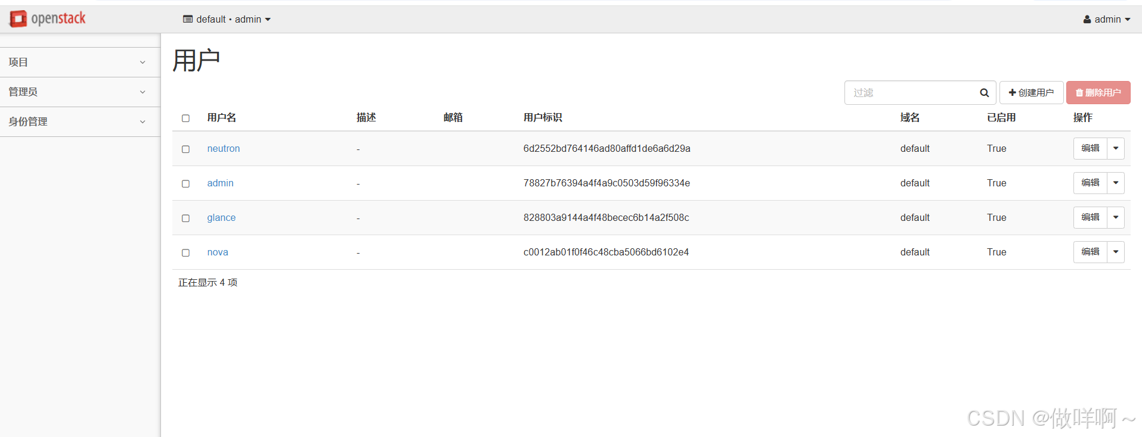This screenshot has width=1142, height=437.
Task: Click the 描述 column header
Action: [366, 117]
